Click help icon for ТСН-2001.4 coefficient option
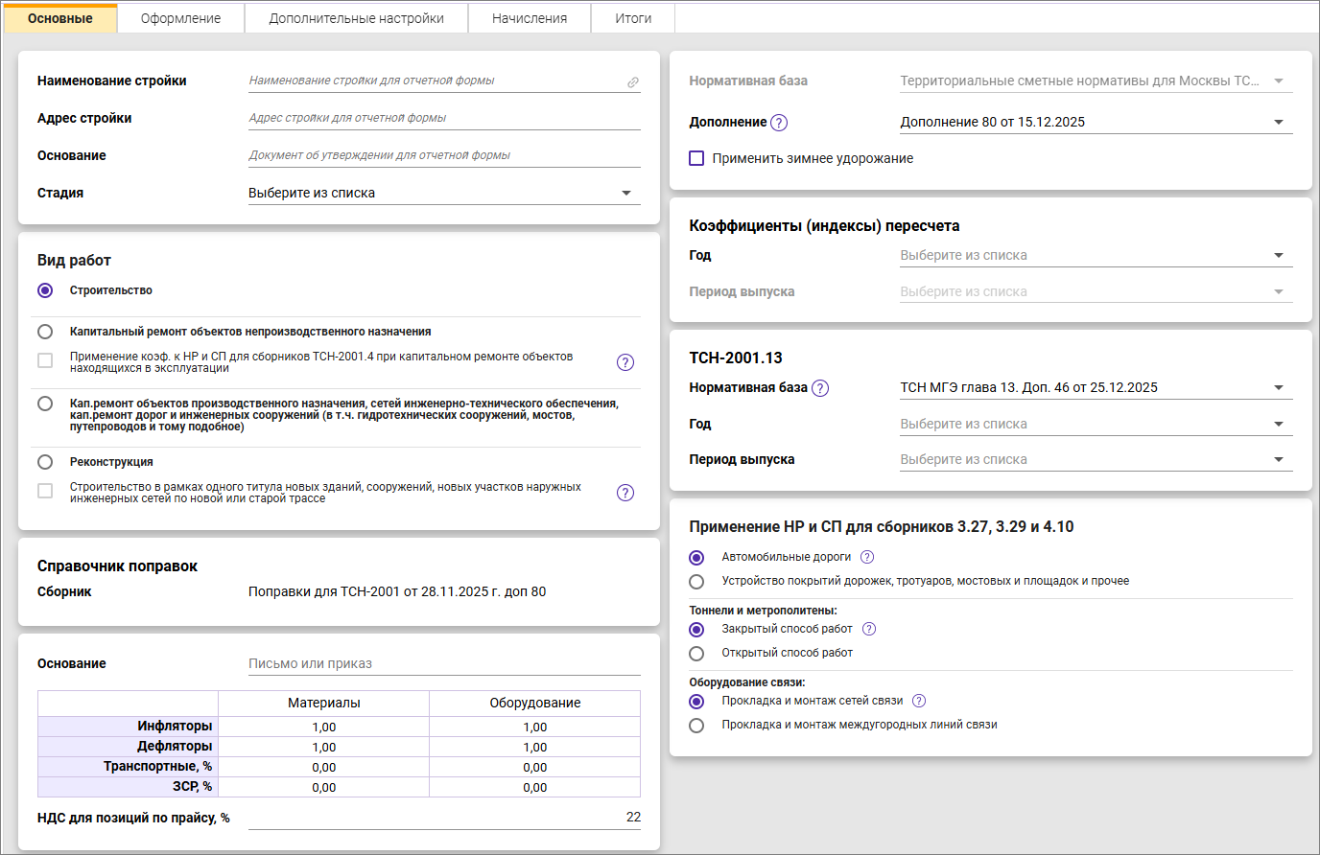Viewport: 1320px width, 855px height. click(625, 362)
